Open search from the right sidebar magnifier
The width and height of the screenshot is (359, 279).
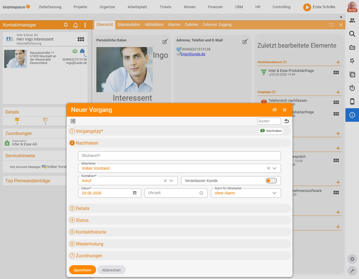pyautogui.click(x=352, y=34)
